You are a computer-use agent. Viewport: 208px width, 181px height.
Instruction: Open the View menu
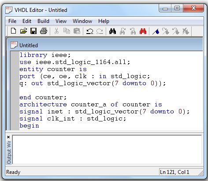coord(61,21)
